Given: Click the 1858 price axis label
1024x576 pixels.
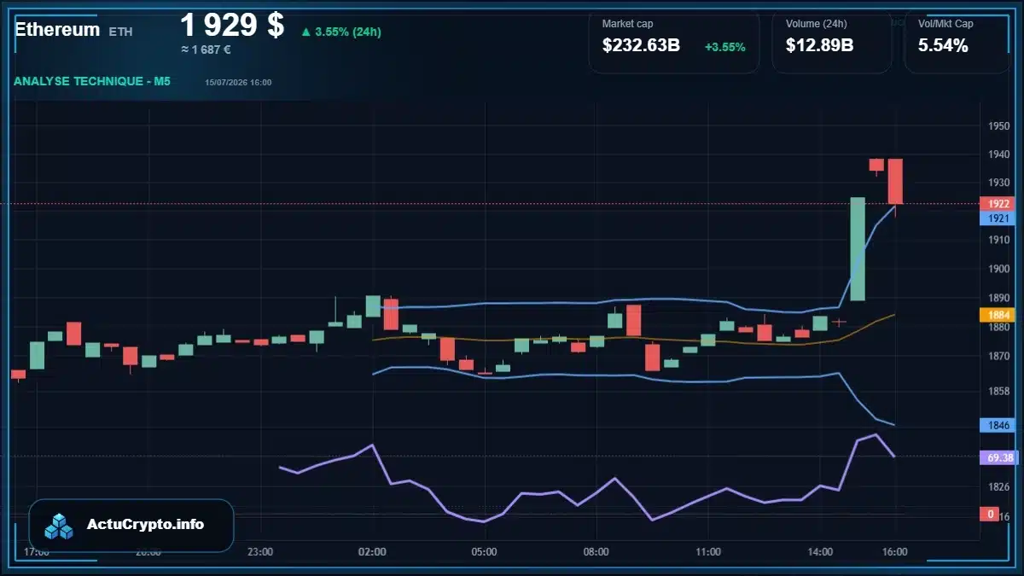Looking at the screenshot, I should 999,391.
